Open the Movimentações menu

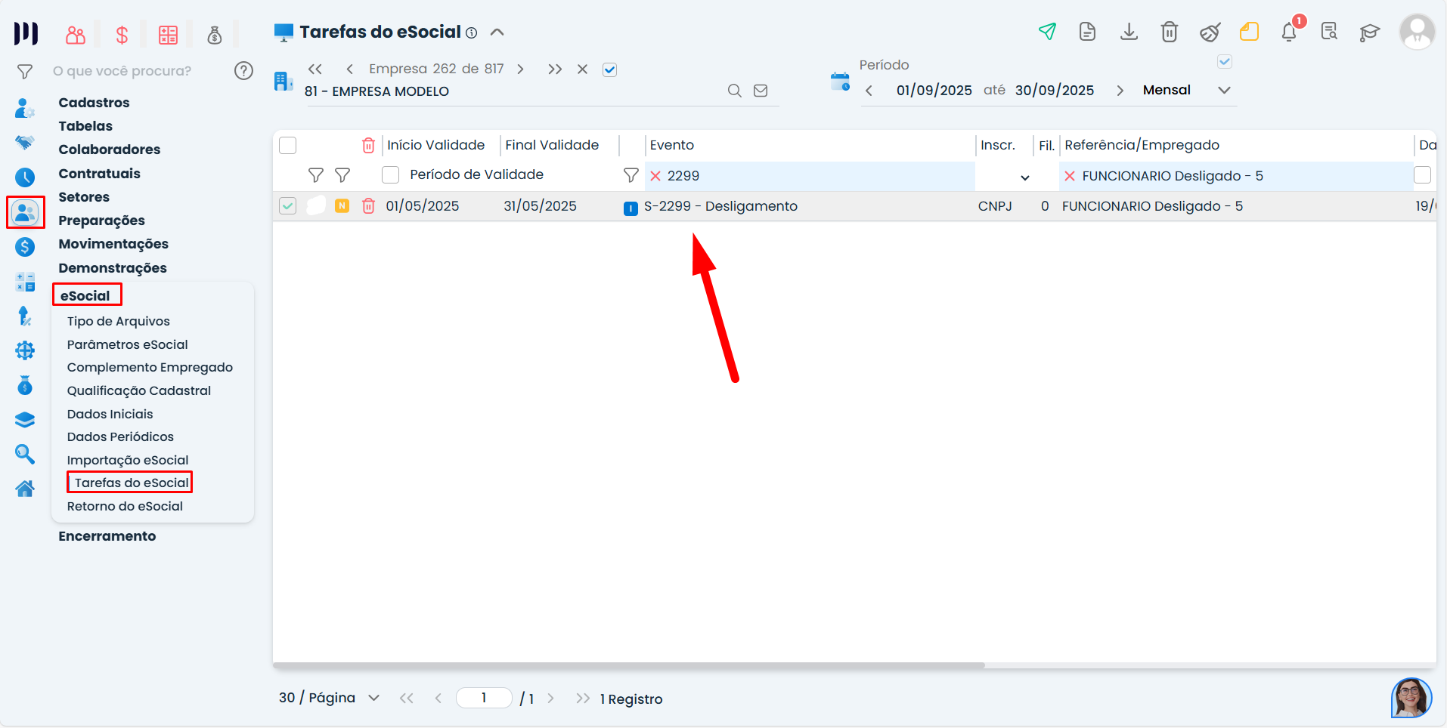[113, 244]
